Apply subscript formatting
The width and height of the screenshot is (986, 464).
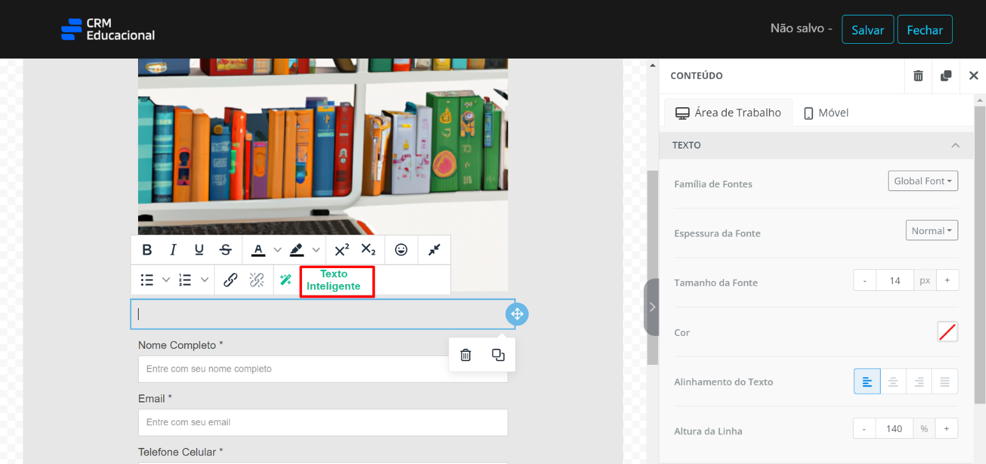coord(369,250)
